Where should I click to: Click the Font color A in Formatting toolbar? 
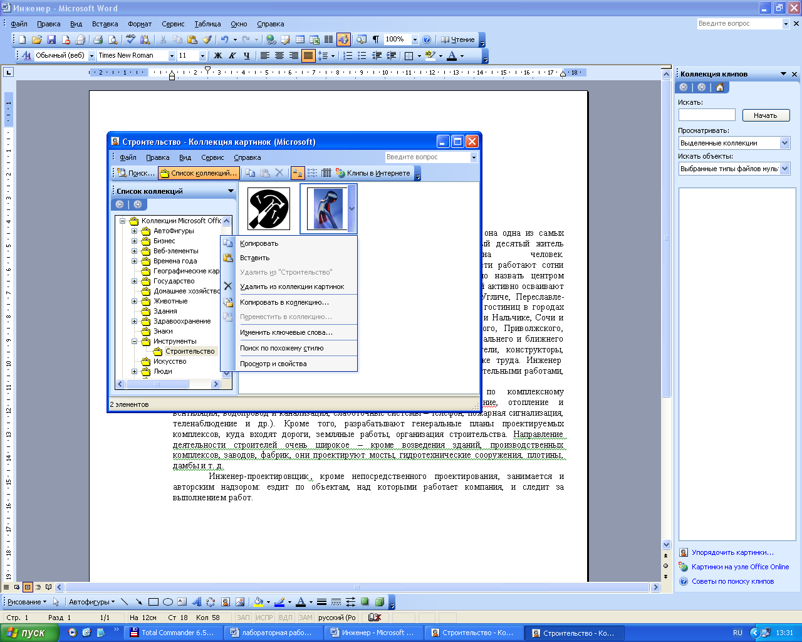pyautogui.click(x=452, y=56)
